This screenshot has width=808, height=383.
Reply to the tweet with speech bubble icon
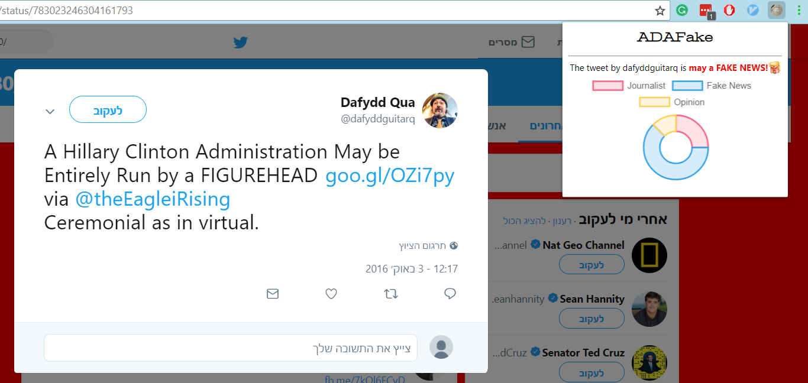click(450, 294)
